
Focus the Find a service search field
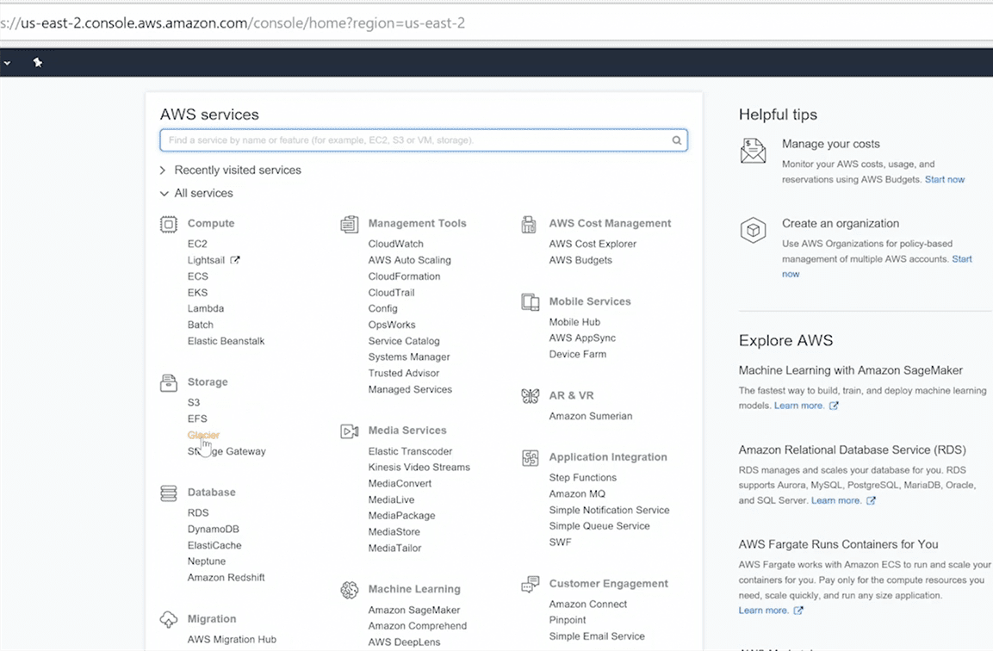tap(413, 140)
